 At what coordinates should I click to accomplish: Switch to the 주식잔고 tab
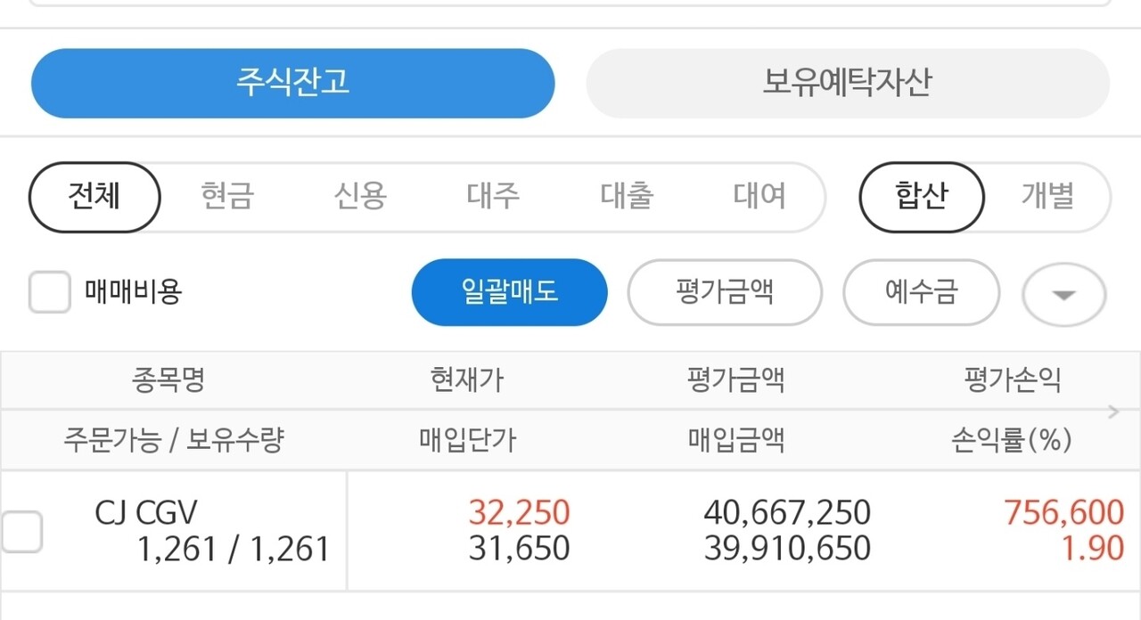292,83
